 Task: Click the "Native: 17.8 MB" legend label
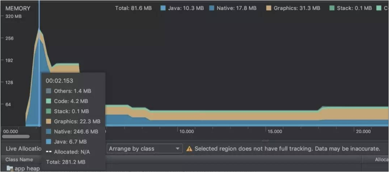click(236, 8)
